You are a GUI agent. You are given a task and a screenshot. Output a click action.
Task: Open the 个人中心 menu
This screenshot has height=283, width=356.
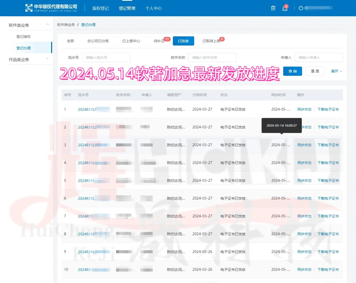pyautogui.click(x=153, y=8)
